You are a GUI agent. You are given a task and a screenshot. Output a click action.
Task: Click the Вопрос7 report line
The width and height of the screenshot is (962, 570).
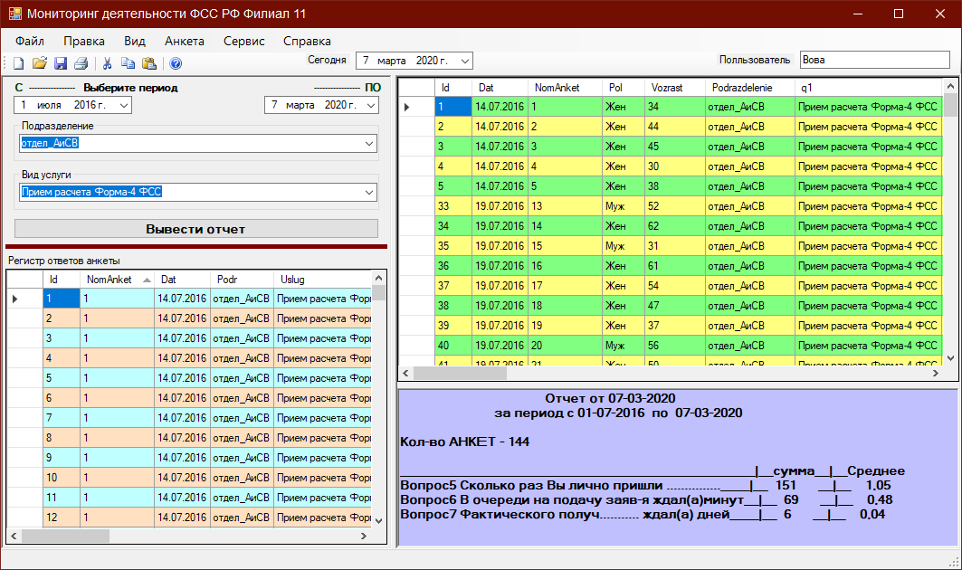tap(643, 514)
